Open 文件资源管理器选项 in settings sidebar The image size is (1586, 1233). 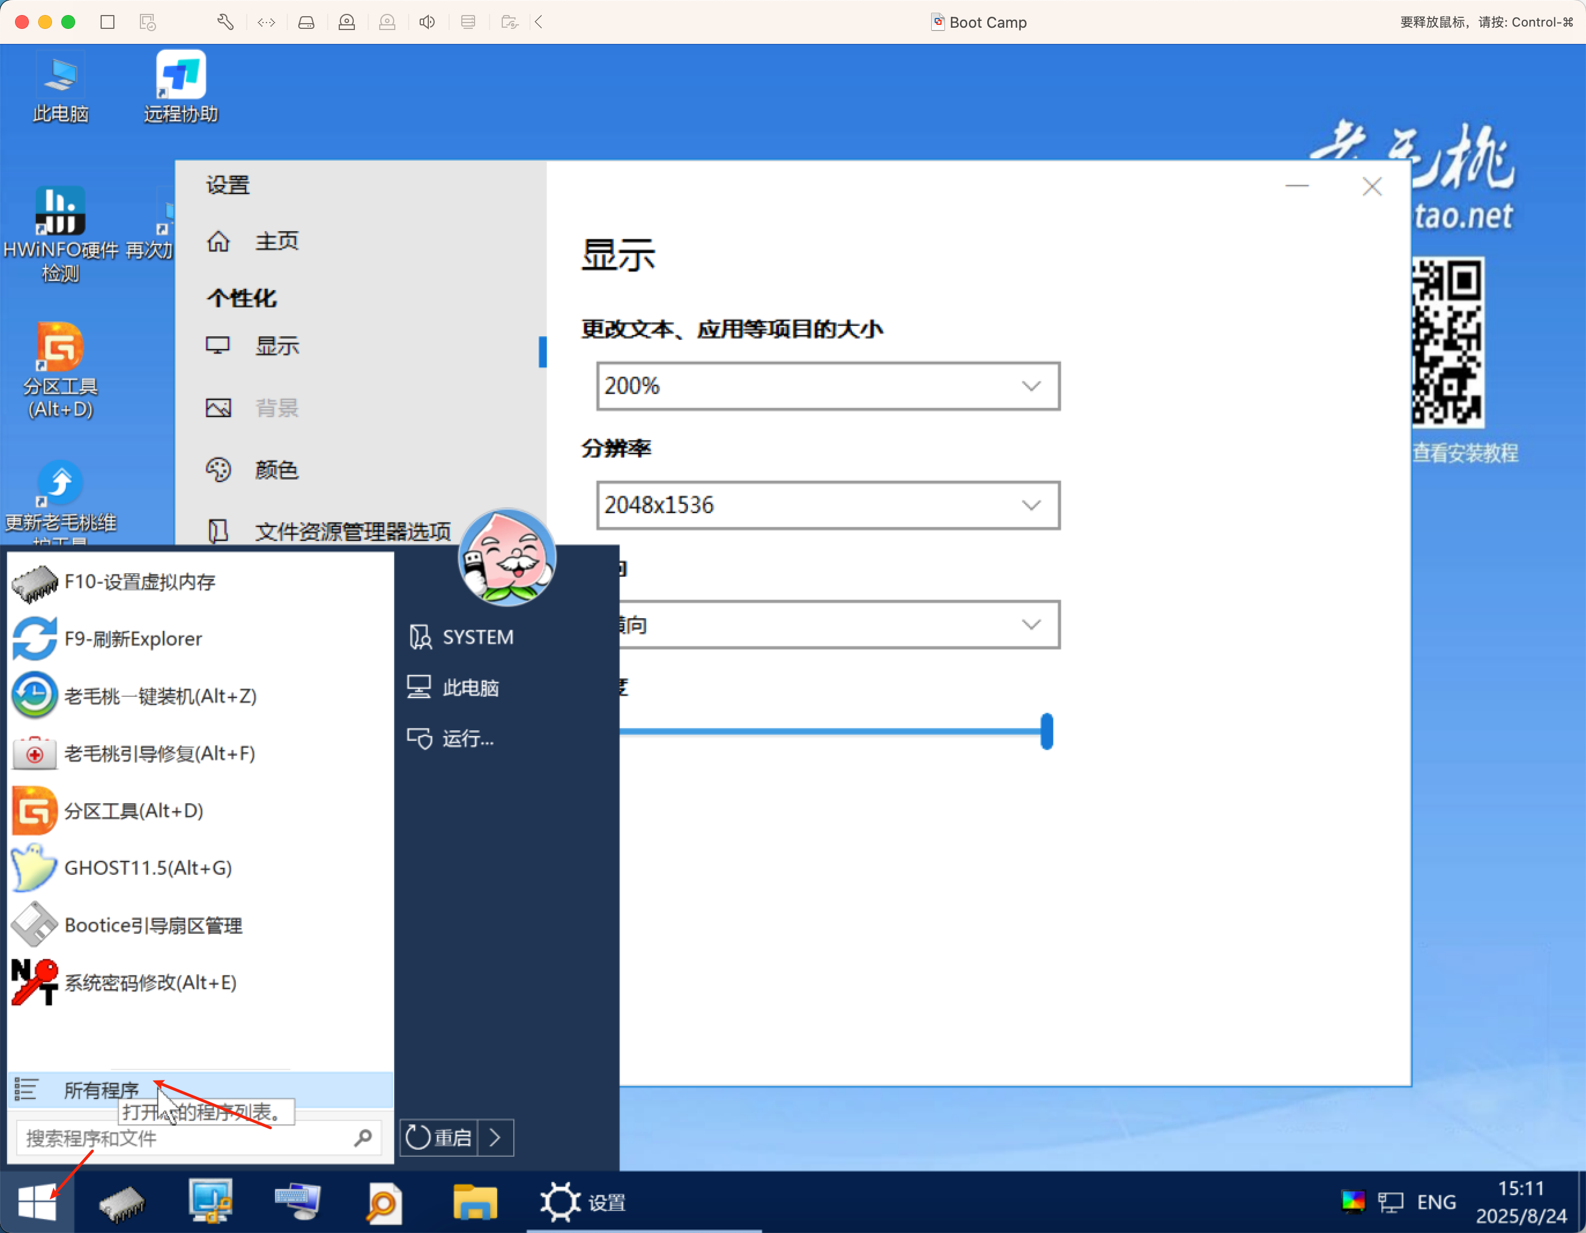pyautogui.click(x=328, y=532)
